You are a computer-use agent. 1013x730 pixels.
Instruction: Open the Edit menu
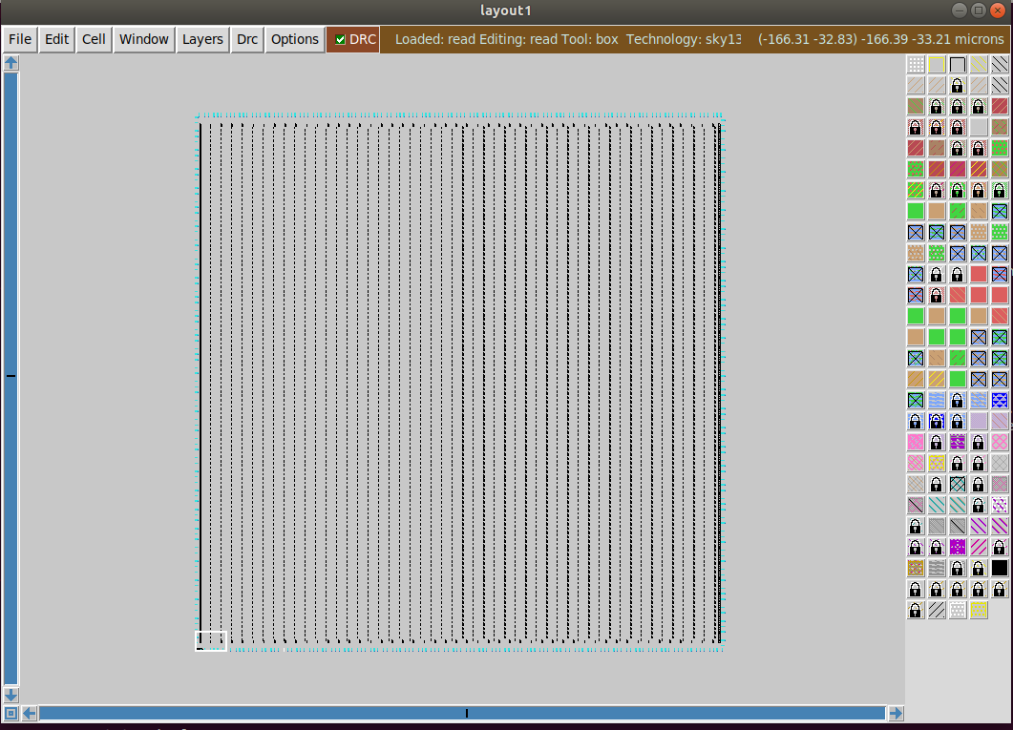[55, 39]
